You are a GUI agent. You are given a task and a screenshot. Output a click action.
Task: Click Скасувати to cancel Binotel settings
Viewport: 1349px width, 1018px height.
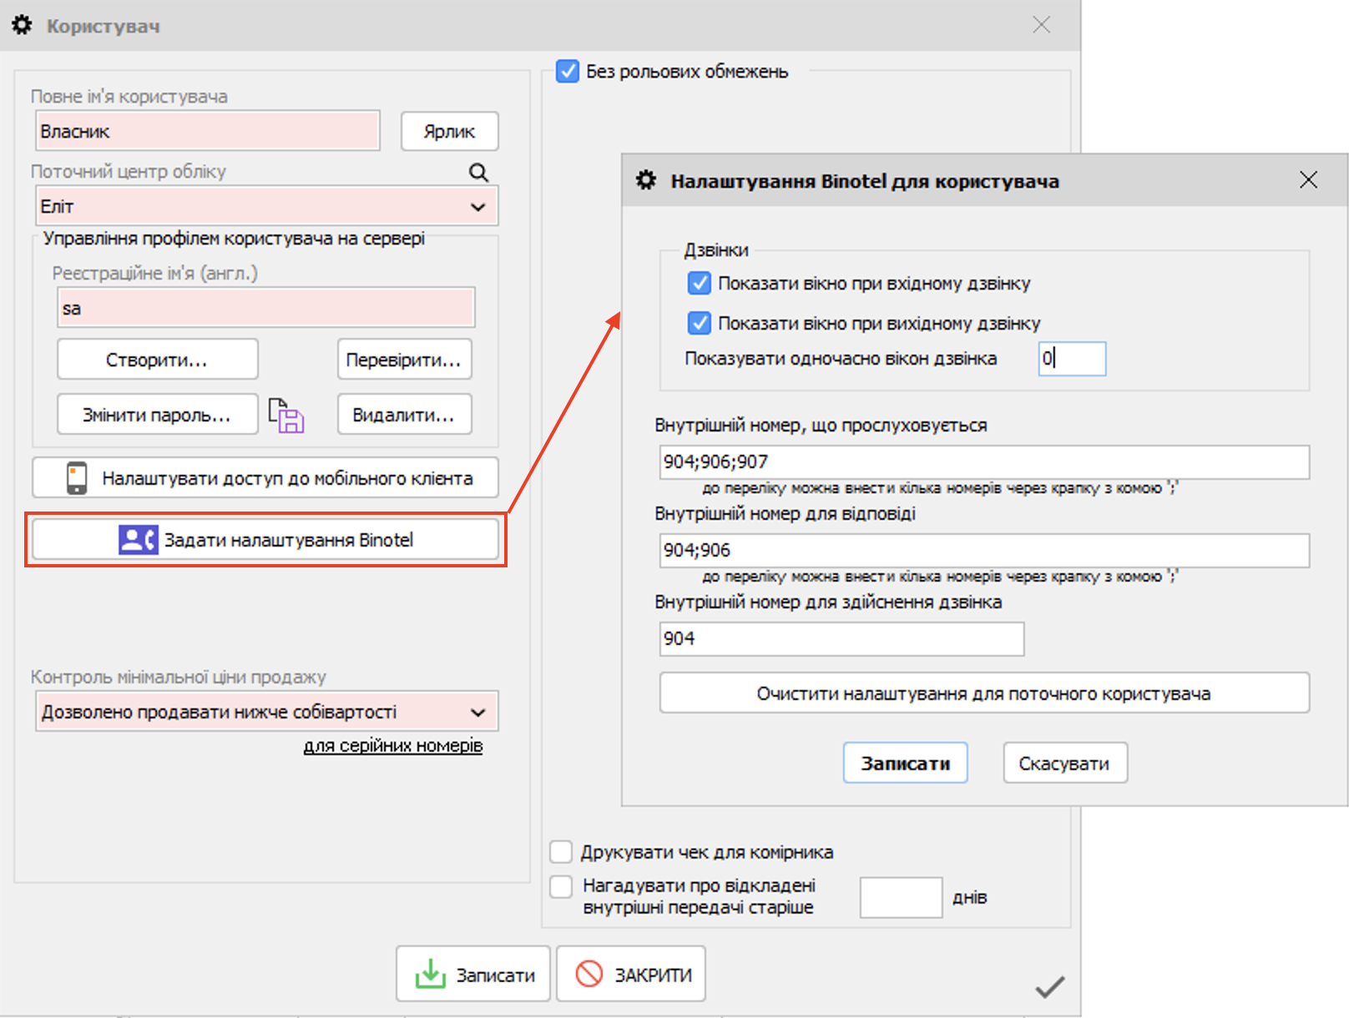[1064, 763]
